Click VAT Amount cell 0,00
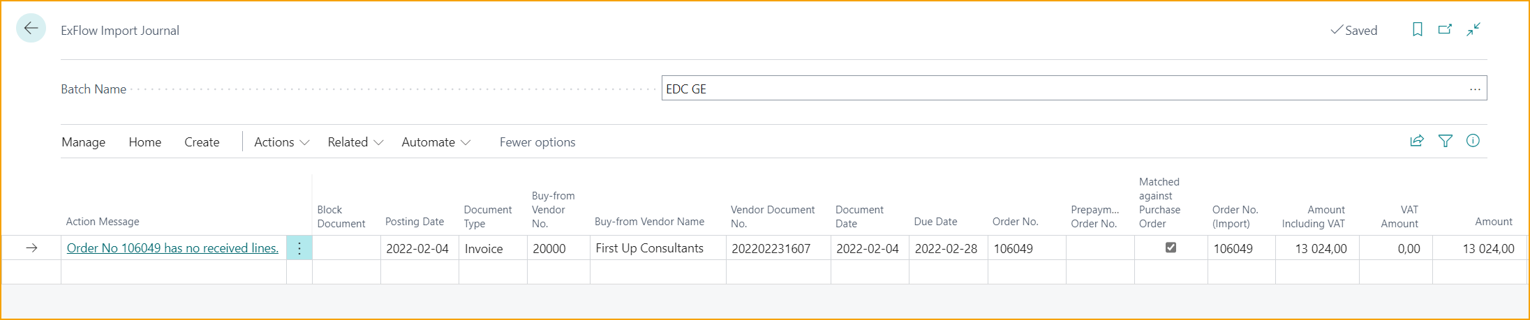The width and height of the screenshot is (1530, 320). [1396, 248]
